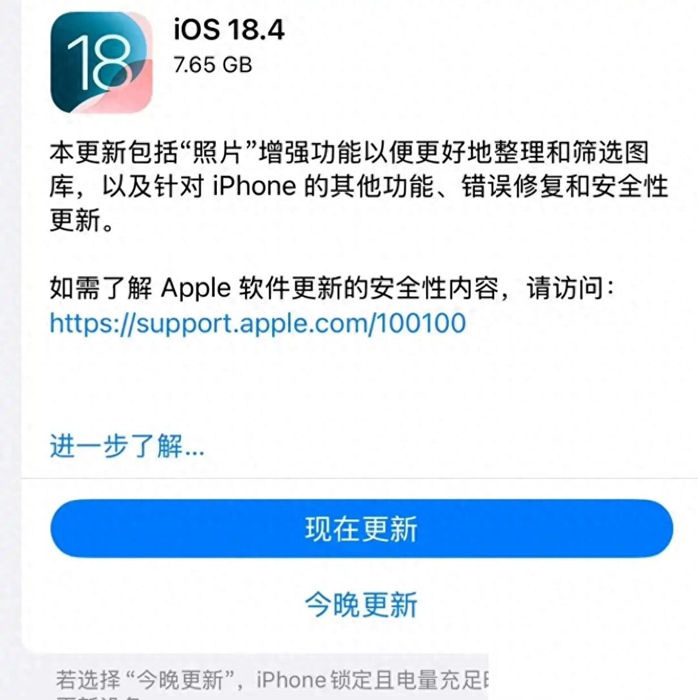698x700 pixels.
Task: Click the divider line above the update buttons
Action: (x=359, y=478)
